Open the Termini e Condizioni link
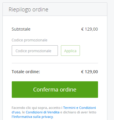The height and width of the screenshot is (120, 114). (x=79, y=108)
